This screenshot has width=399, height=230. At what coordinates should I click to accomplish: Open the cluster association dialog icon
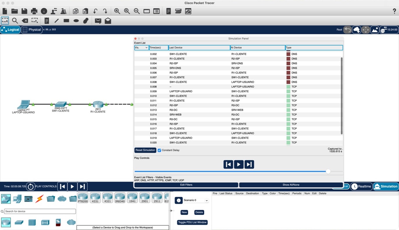[188, 11]
